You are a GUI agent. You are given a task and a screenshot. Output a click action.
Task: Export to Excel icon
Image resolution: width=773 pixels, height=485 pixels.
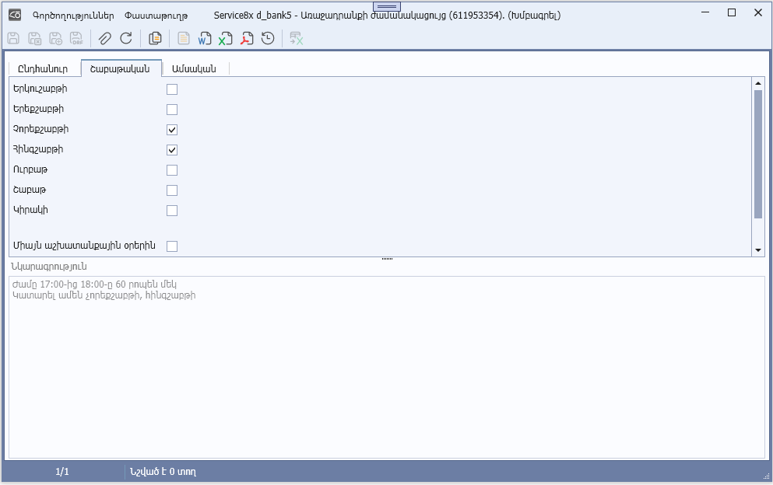226,38
